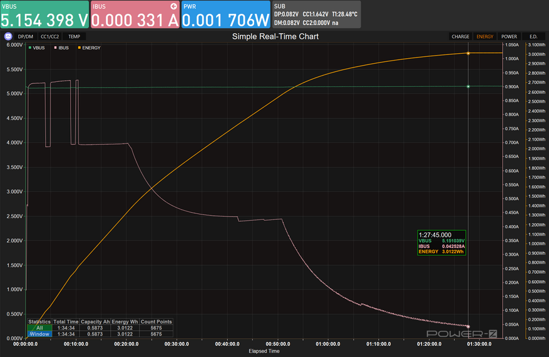Switch to the DP/DM tab
This screenshot has width=549, height=357.
26,36
